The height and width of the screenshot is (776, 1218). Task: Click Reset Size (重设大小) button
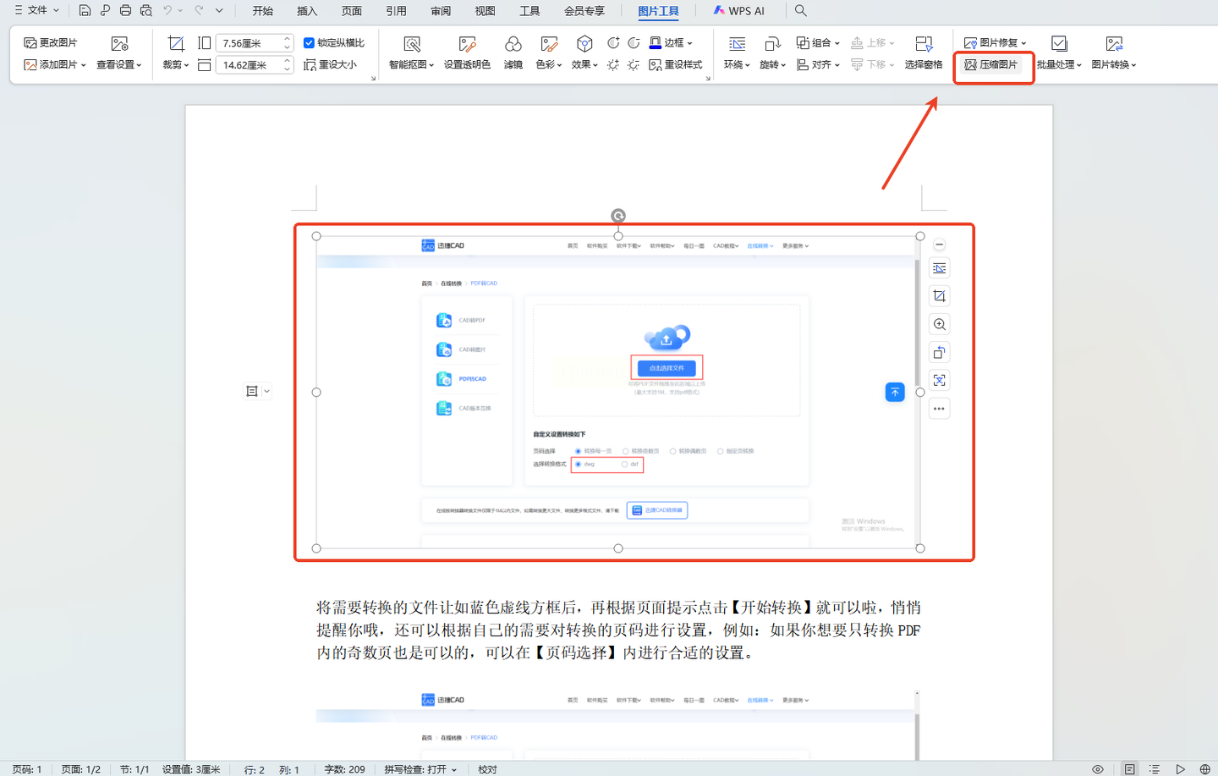[331, 65]
